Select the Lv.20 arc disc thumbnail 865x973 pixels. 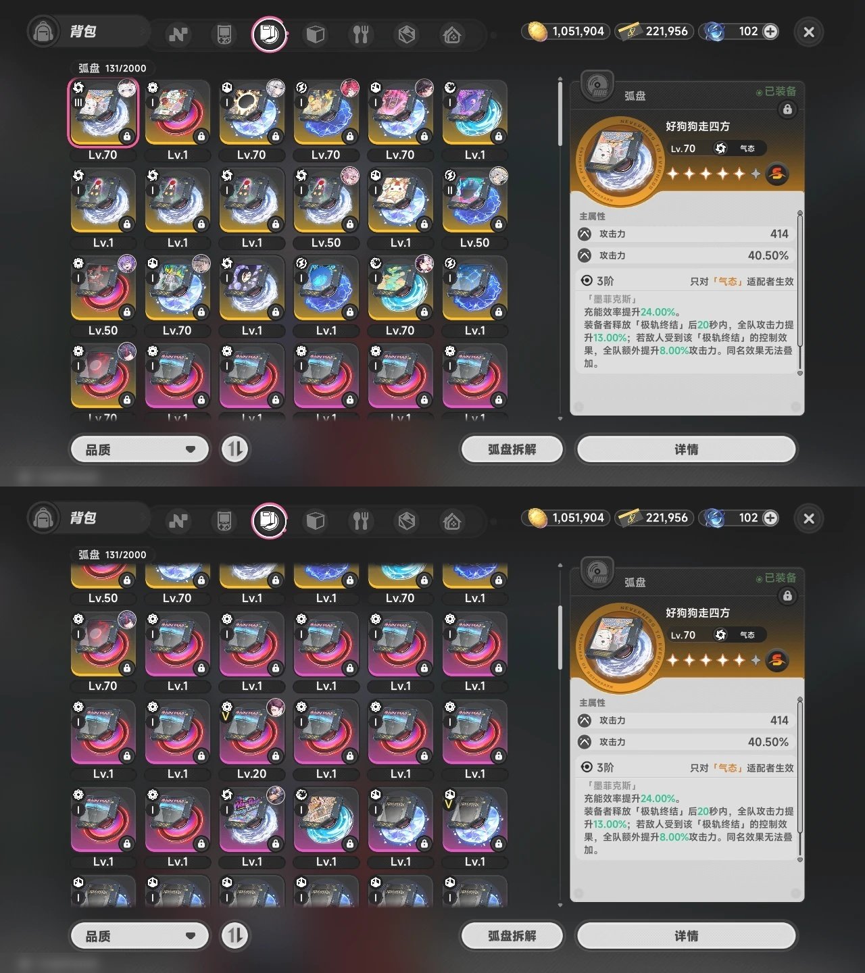coord(251,733)
